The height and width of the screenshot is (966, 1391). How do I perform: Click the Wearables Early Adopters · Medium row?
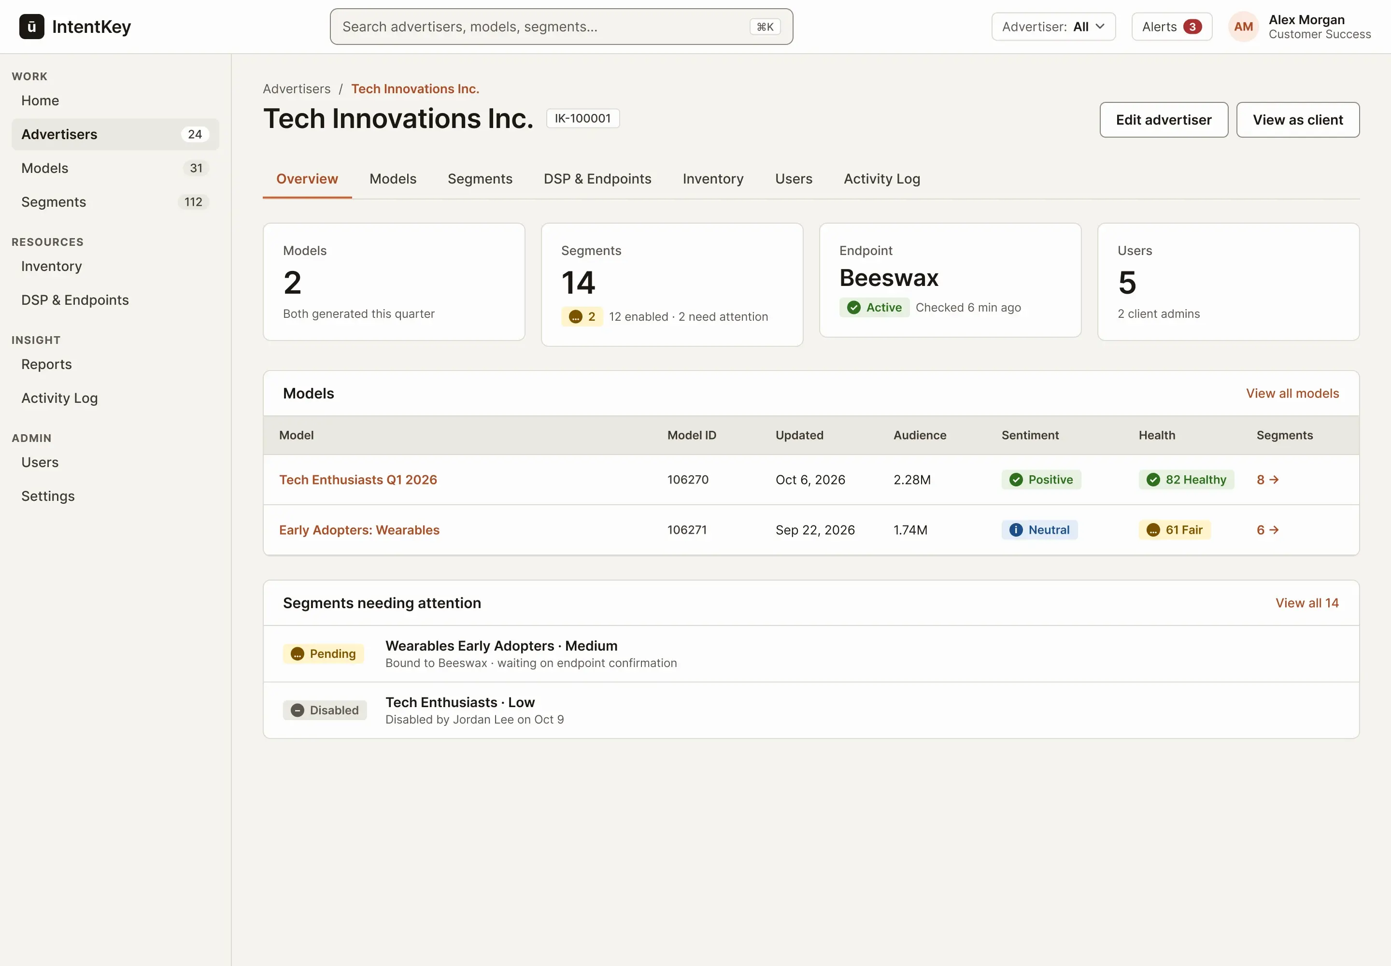coord(811,653)
